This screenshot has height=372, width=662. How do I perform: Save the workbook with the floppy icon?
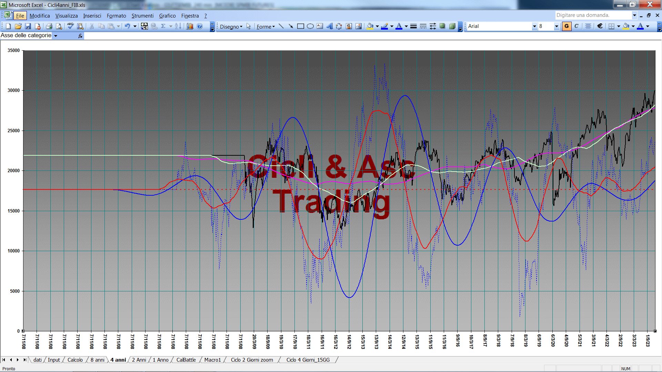pyautogui.click(x=28, y=26)
